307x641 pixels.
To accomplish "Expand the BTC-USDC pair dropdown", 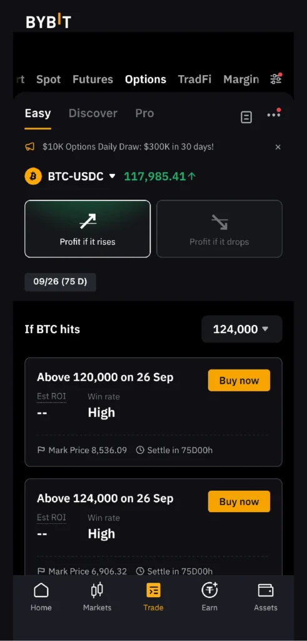I will [113, 177].
